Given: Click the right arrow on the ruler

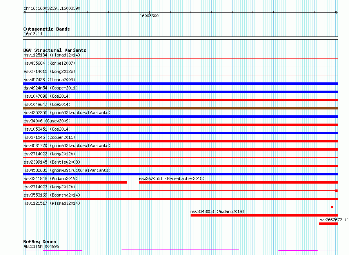Looking at the screenshot, I should (336, 13).
